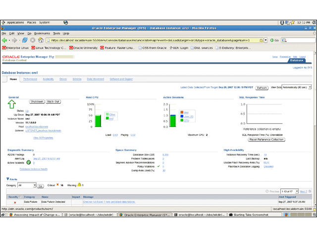Click the CPU legend entry in Active Sessions

pyautogui.click(x=186, y=120)
